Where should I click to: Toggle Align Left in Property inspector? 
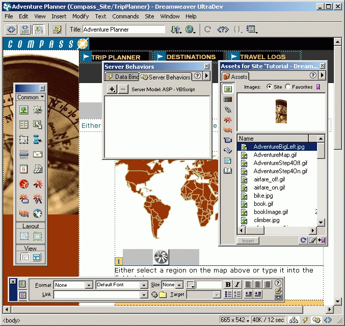click(x=248, y=284)
